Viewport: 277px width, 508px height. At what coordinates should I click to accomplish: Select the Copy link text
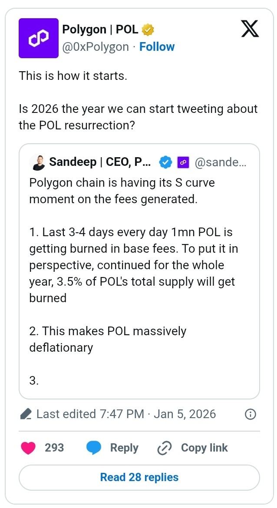(x=204, y=448)
